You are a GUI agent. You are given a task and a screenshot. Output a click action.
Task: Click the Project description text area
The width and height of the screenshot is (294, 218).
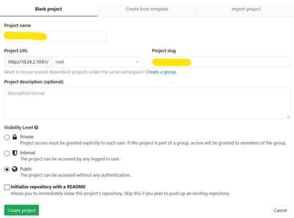coord(147,103)
